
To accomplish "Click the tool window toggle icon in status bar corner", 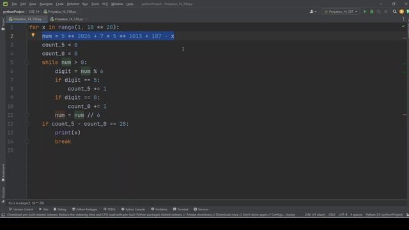I will point(3,215).
